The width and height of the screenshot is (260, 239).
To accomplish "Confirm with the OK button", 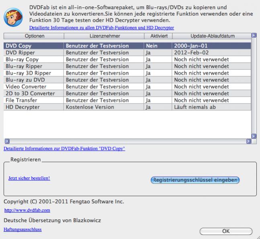I will click(x=226, y=231).
